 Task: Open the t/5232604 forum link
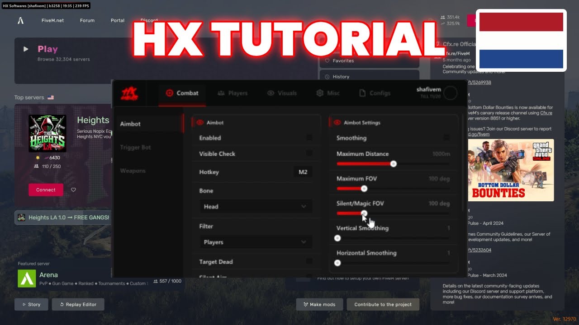pos(479,250)
